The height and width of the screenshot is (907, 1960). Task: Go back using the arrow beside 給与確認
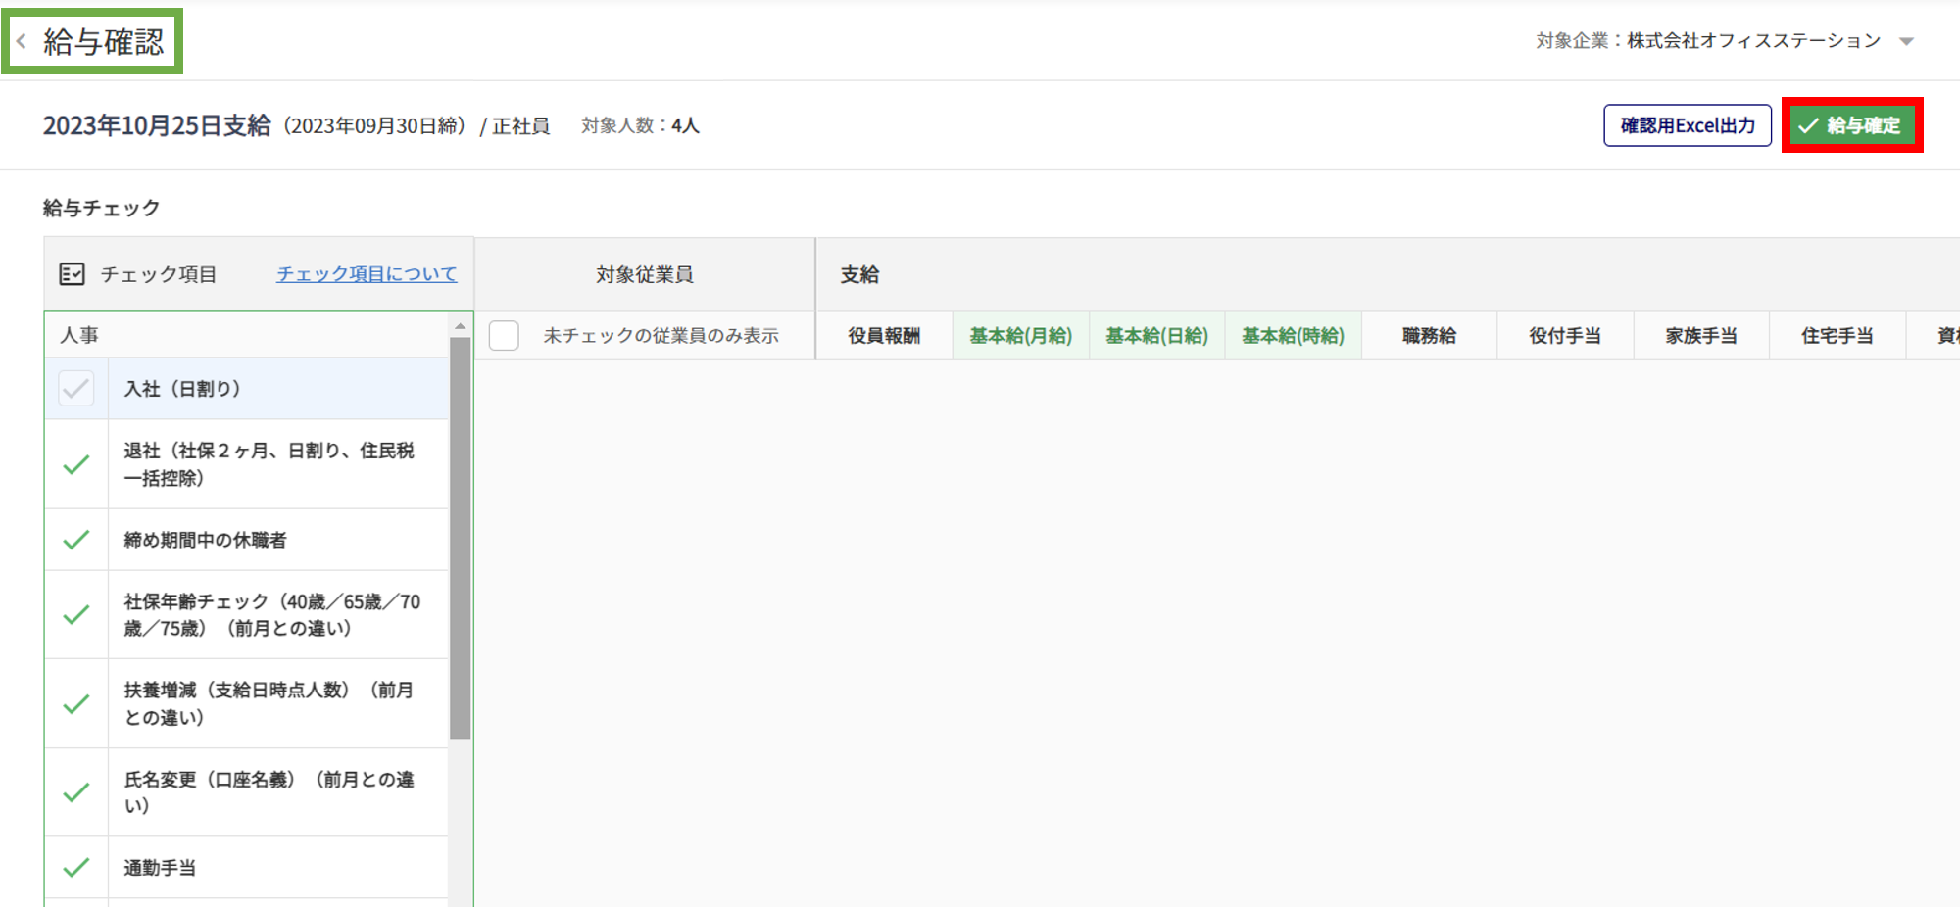21,42
